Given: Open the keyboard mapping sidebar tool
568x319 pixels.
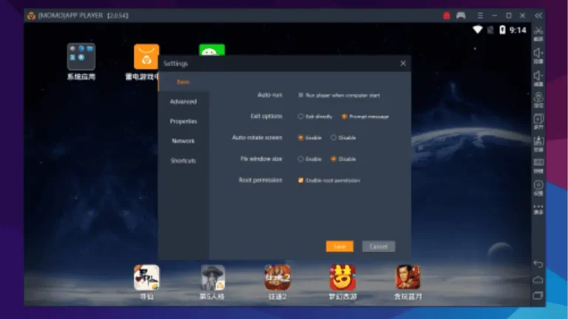Looking at the screenshot, I should click(538, 162).
